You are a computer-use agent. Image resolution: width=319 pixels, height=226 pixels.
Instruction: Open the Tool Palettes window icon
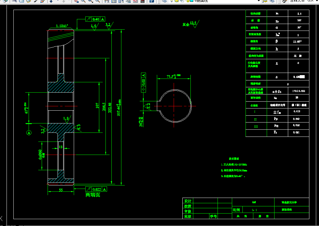pos(121,1)
